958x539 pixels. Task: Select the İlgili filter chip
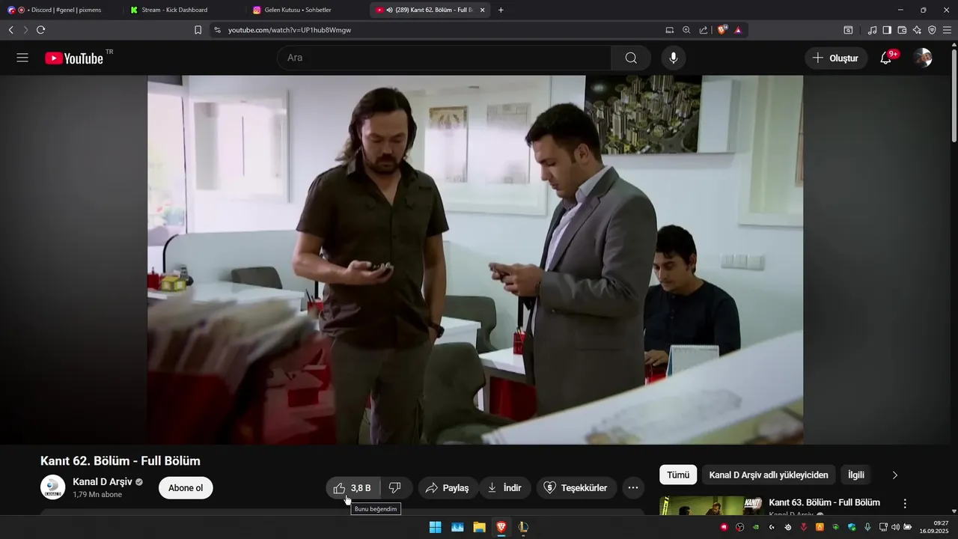[x=856, y=475]
